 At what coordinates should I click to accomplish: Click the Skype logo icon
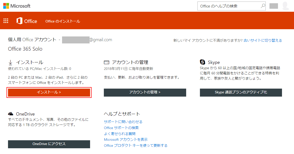[202, 62]
